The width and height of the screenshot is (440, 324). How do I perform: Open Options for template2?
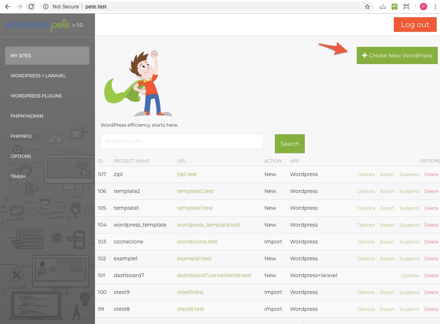click(366, 191)
